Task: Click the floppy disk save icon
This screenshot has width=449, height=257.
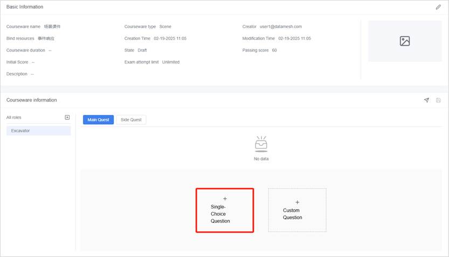Action: point(438,100)
